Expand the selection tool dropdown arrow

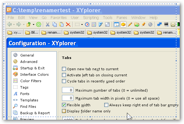pyautogui.click(x=82, y=24)
